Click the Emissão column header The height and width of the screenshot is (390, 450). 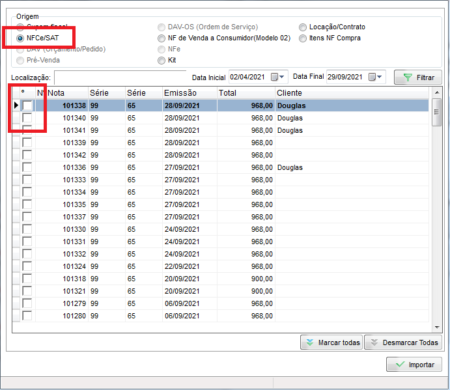[x=189, y=92]
